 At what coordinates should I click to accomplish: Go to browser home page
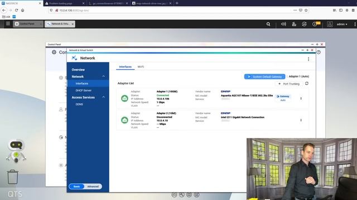coord(22,10)
